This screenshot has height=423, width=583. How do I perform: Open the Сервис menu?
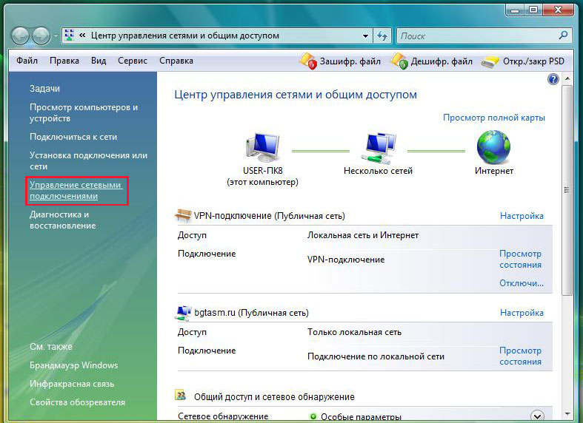(x=133, y=61)
